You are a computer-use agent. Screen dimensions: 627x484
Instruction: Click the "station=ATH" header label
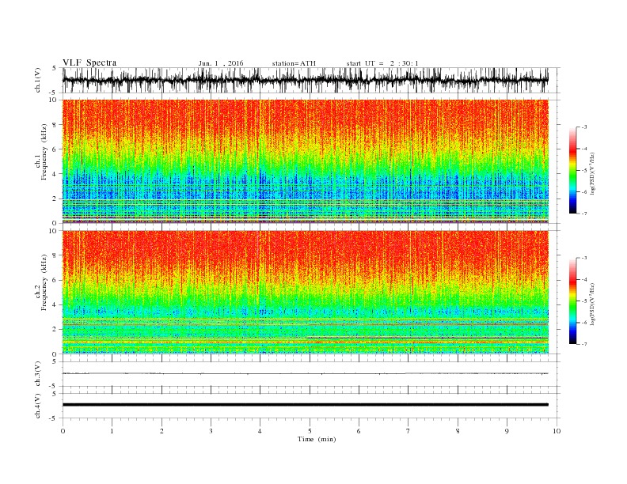pyautogui.click(x=294, y=63)
